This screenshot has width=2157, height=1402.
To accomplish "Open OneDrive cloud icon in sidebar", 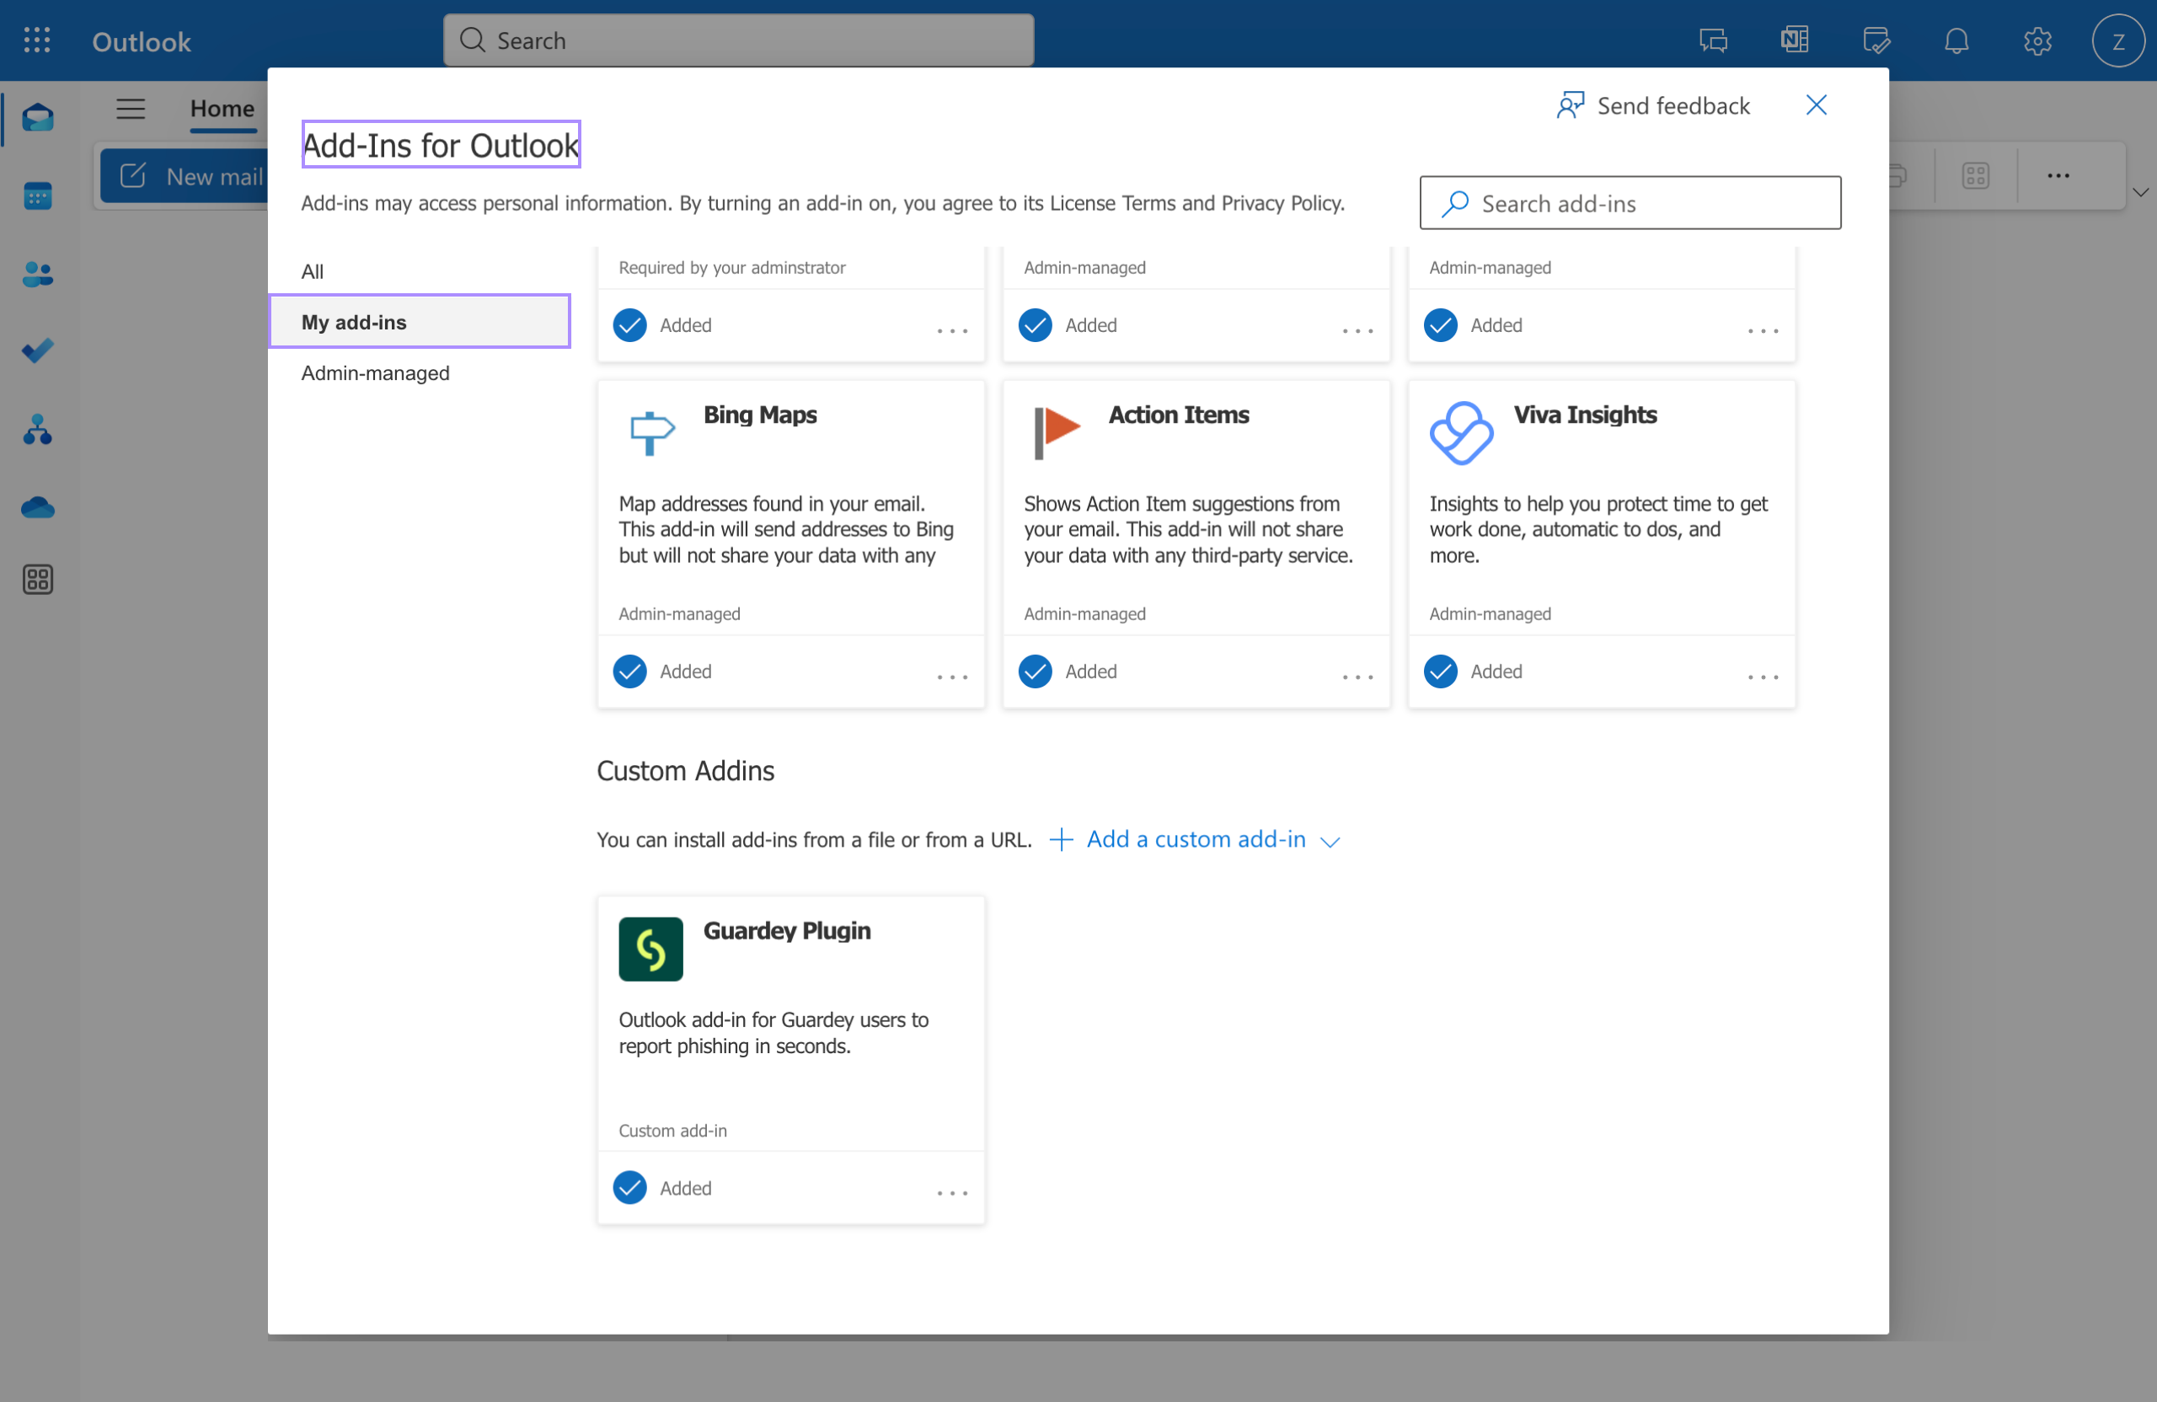I will pyautogui.click(x=37, y=507).
